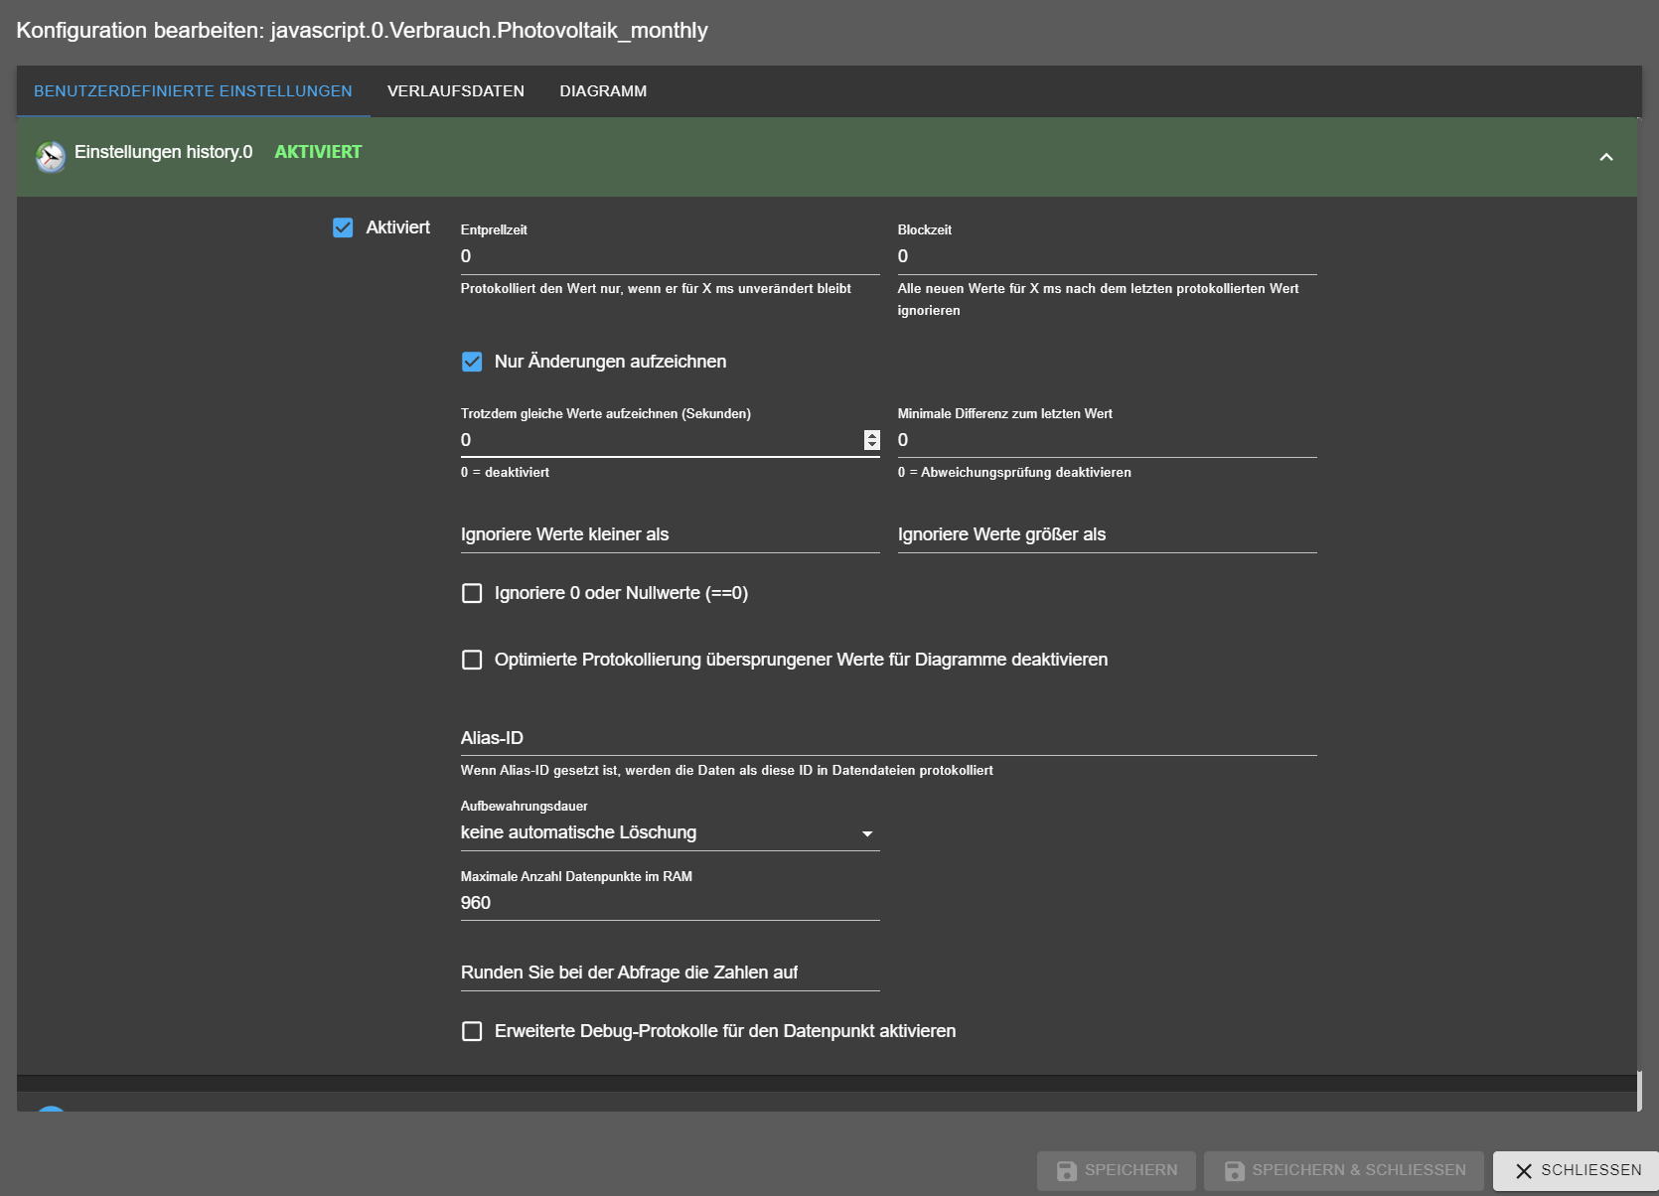Image resolution: width=1659 pixels, height=1196 pixels.
Task: Enable Ignoriere 0 oder Nullwerte checkbox
Action: click(x=472, y=593)
